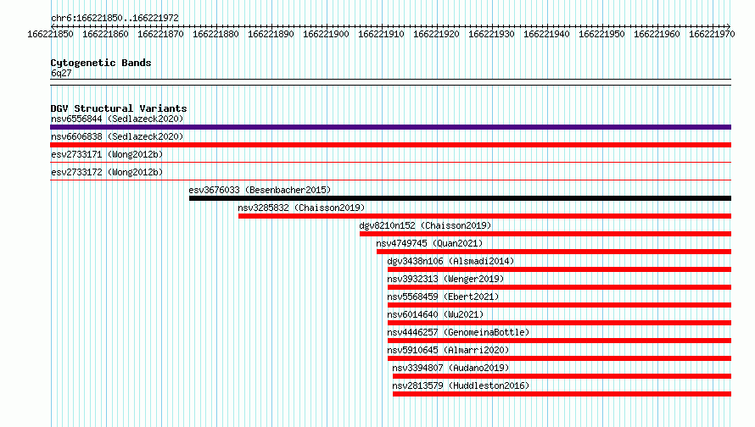Open nsv2813579 (Huddleston2016) variant label

tap(461, 385)
